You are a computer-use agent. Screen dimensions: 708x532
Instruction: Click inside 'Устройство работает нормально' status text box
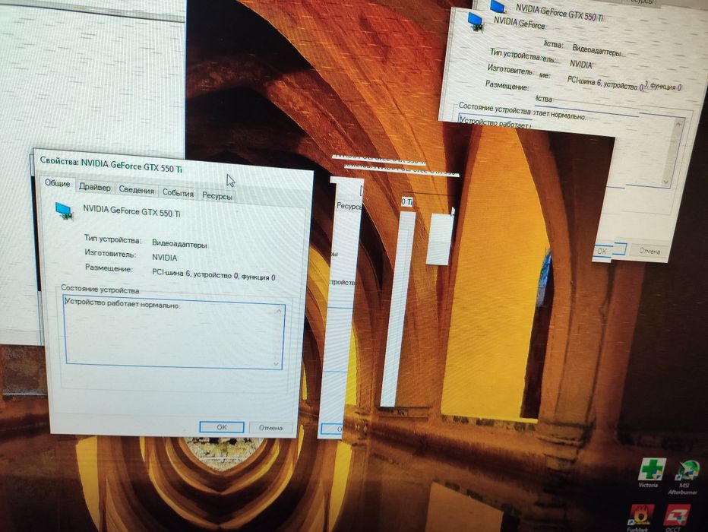[174, 332]
